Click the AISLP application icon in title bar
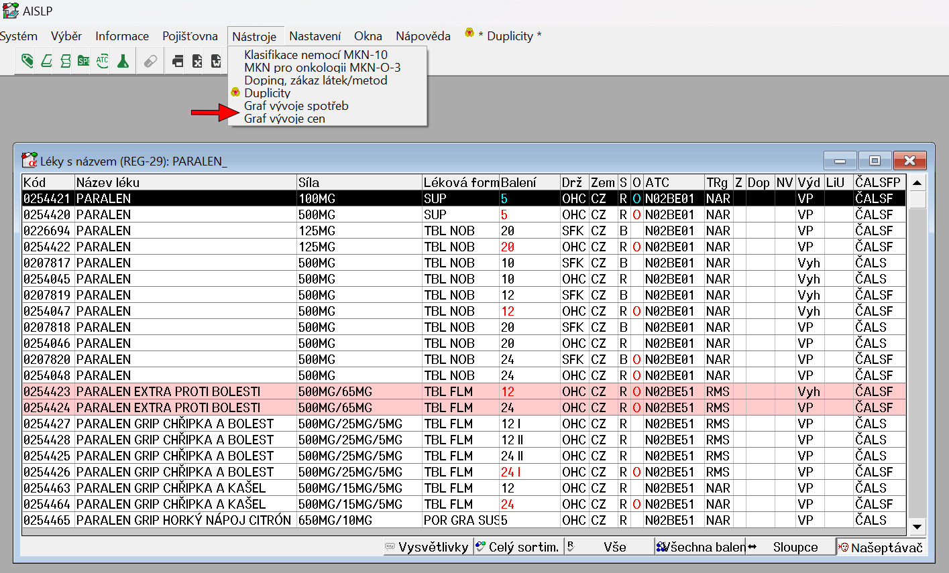This screenshot has height=573, width=949. coord(10,11)
